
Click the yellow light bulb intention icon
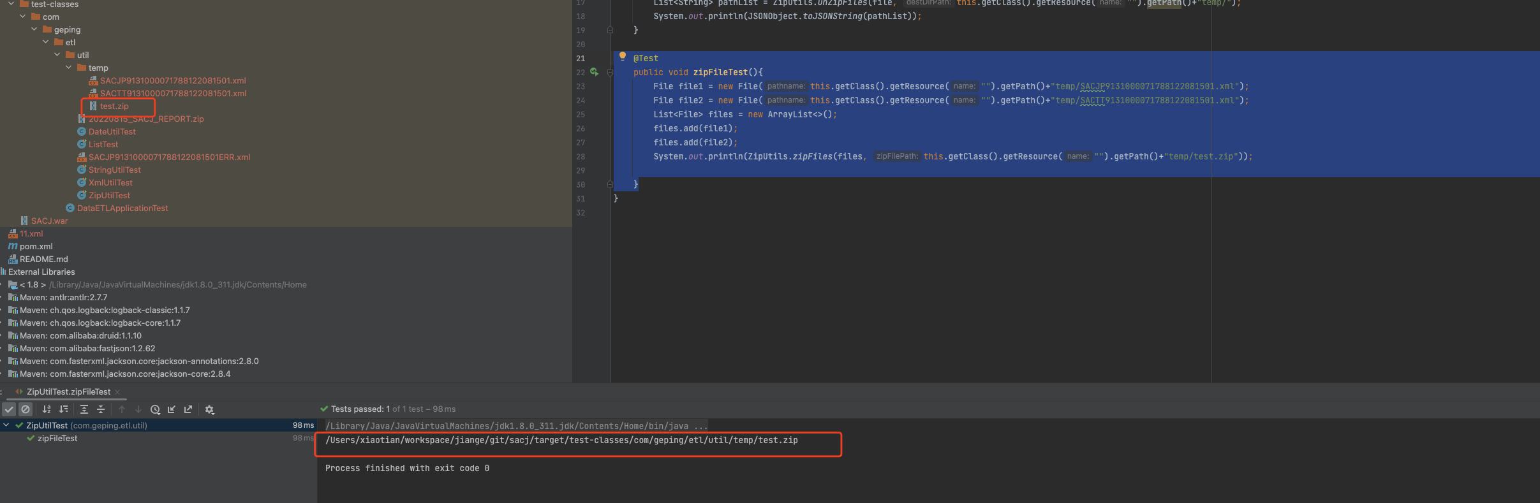click(623, 57)
